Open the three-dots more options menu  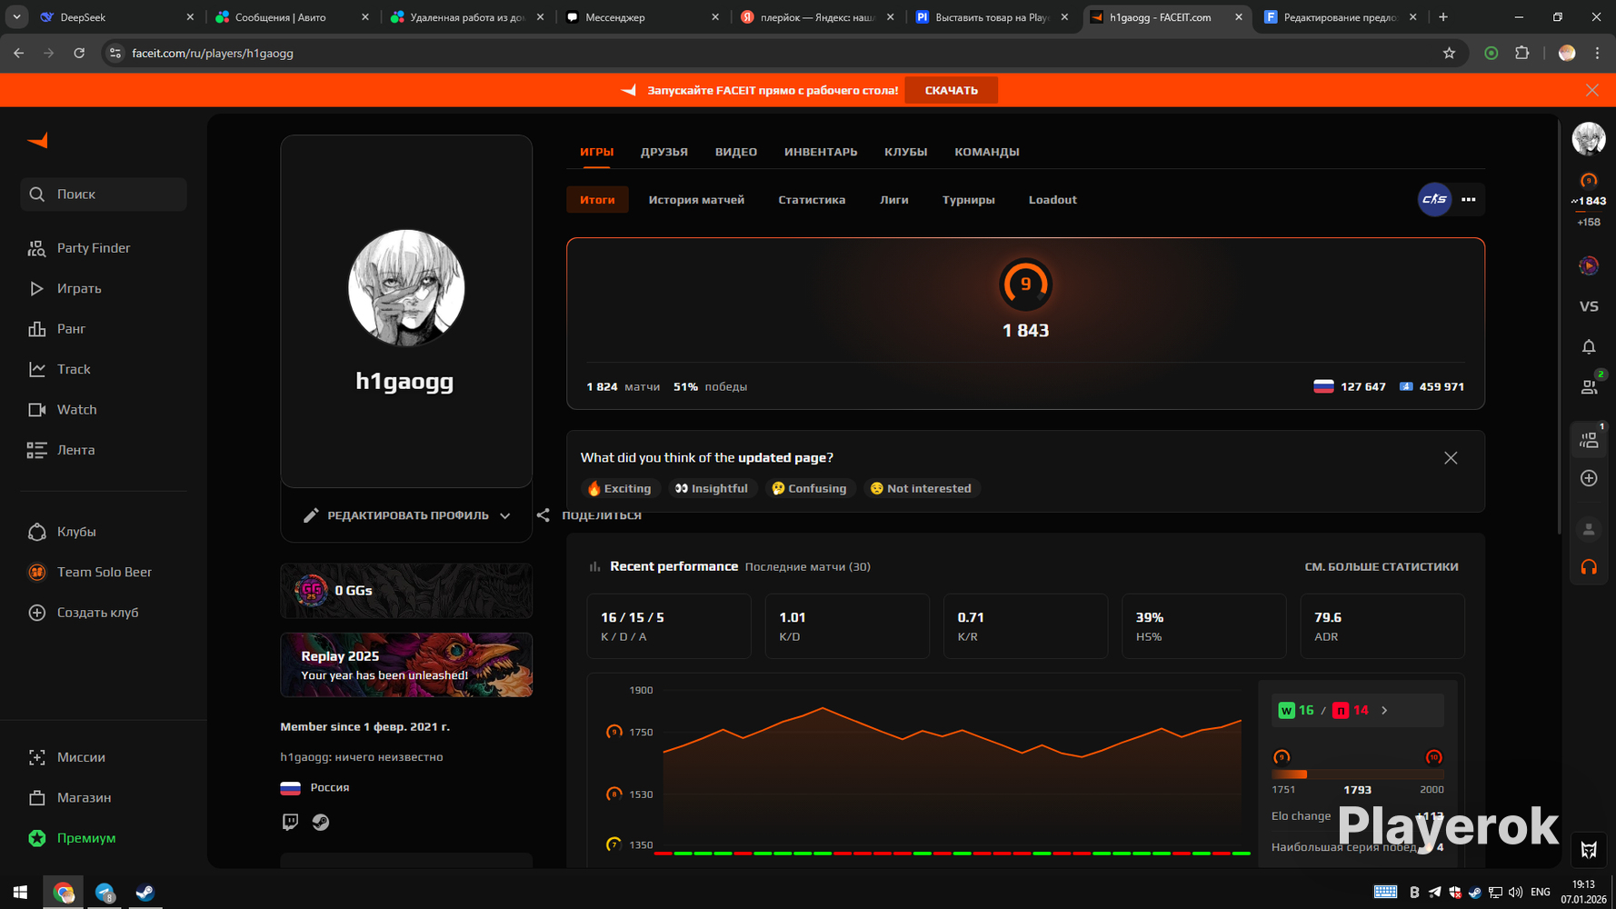point(1469,200)
